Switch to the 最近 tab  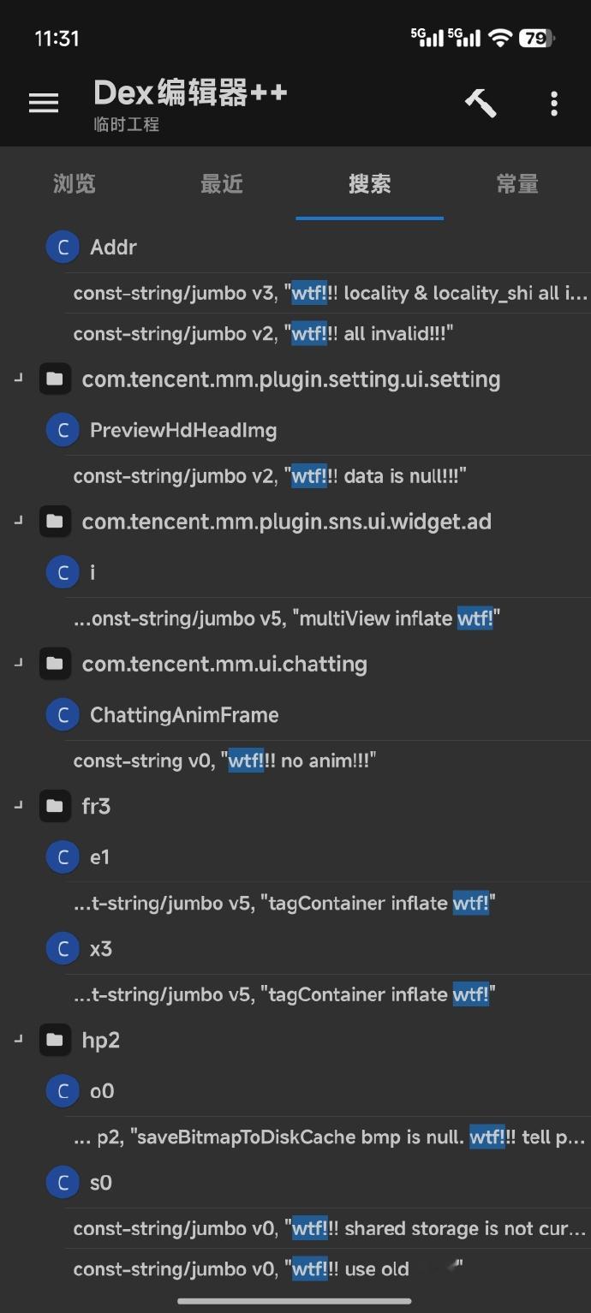(222, 184)
